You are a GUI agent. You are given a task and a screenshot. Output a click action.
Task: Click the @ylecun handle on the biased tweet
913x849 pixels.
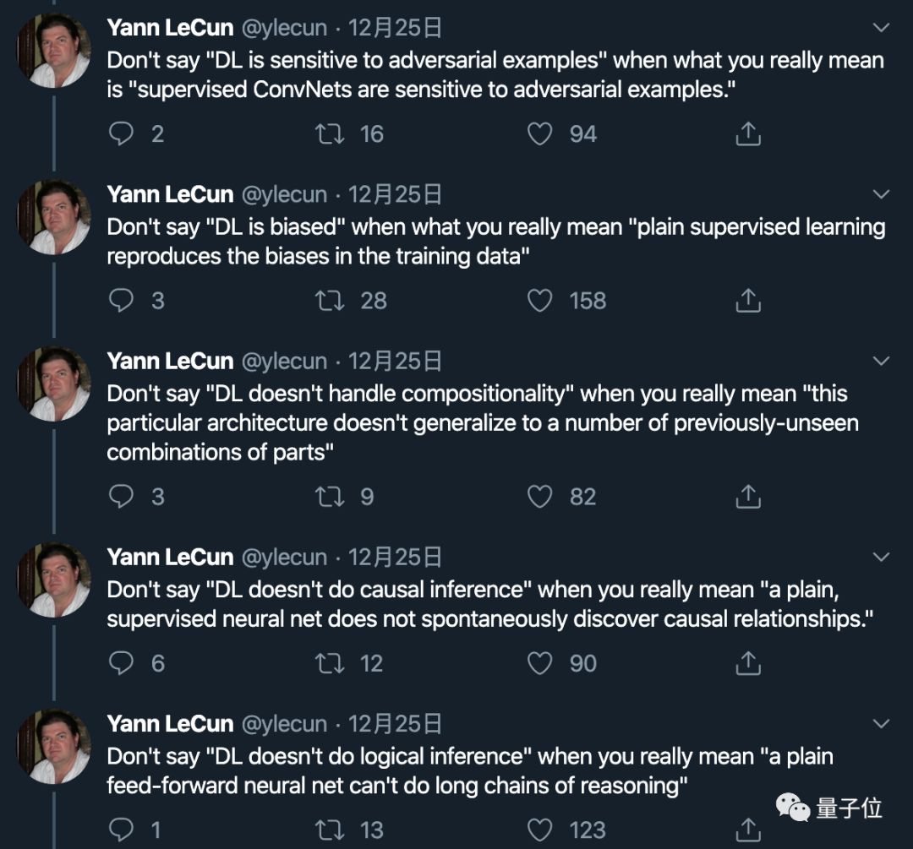pos(284,194)
